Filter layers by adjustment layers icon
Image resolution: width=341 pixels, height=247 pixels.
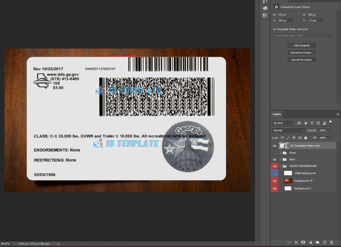click(x=305, y=123)
